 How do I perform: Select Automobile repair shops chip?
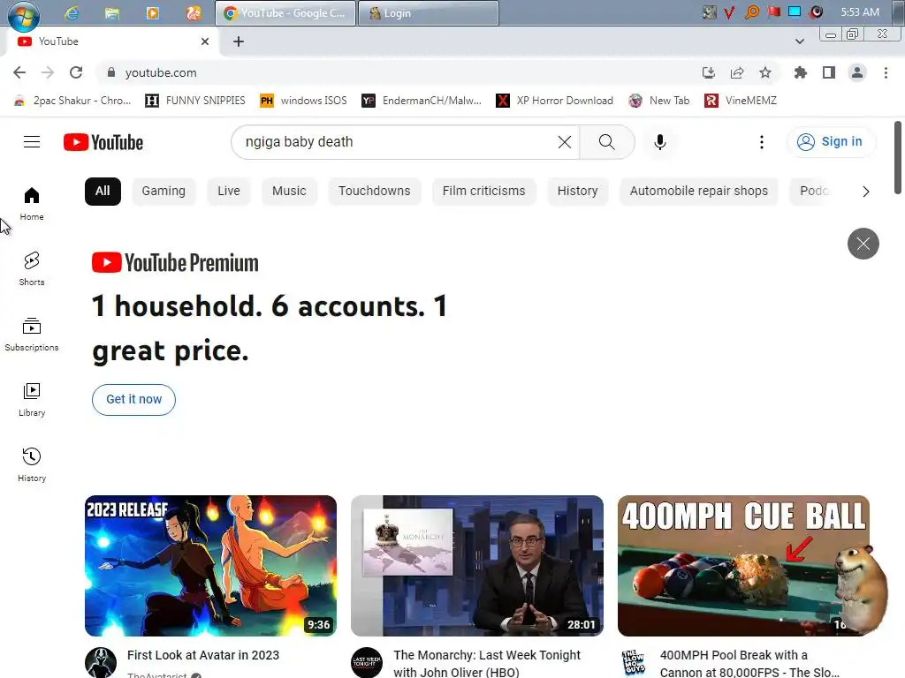[x=698, y=191]
